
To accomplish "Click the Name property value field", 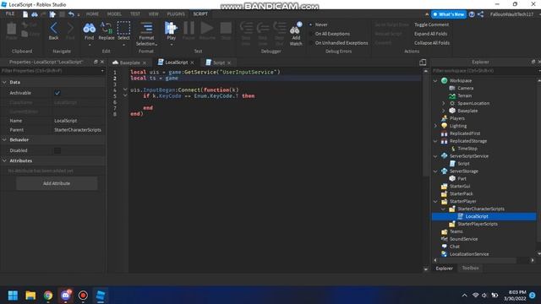I will (x=79, y=121).
